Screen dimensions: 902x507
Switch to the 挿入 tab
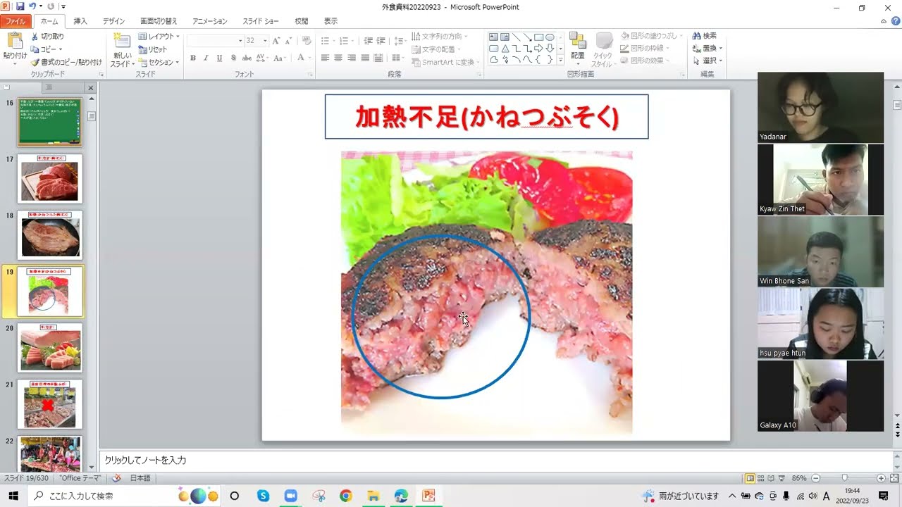80,22
